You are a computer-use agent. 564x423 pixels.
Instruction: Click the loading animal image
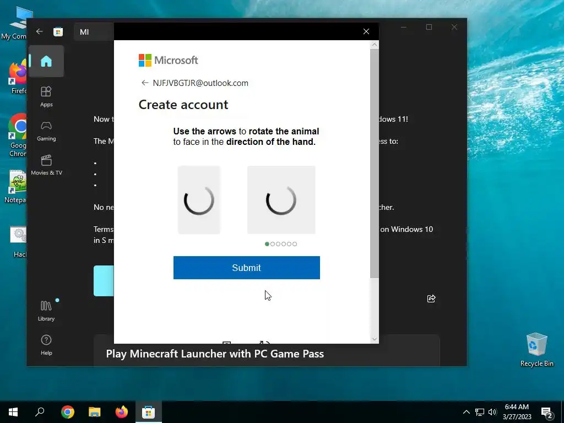tap(281, 200)
